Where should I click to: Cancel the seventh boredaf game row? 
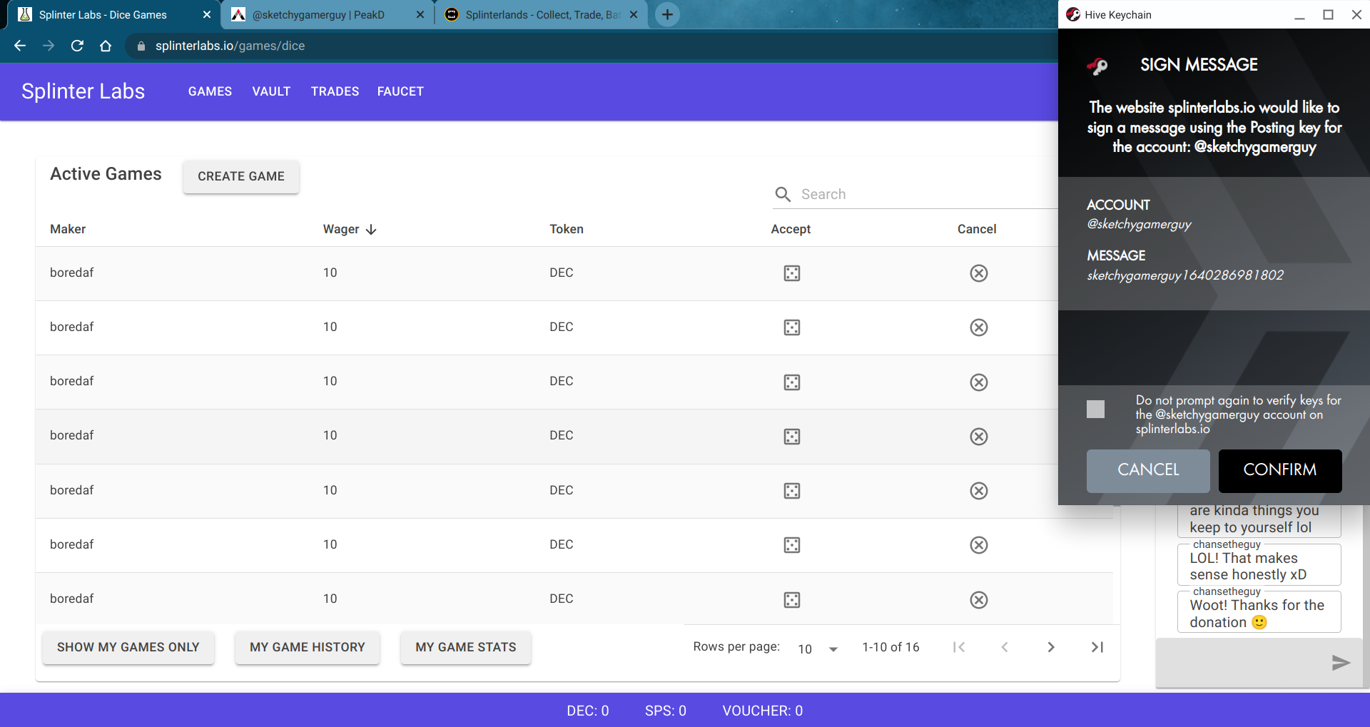point(978,600)
